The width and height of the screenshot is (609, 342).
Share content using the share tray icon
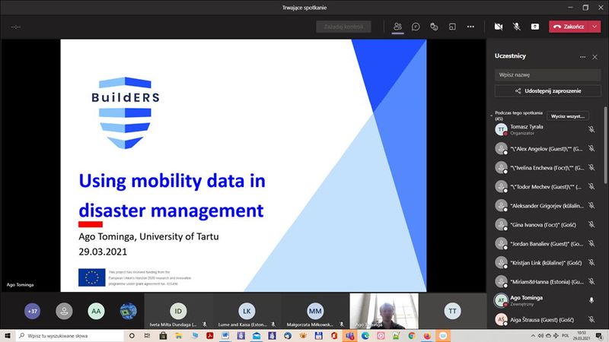(535, 27)
